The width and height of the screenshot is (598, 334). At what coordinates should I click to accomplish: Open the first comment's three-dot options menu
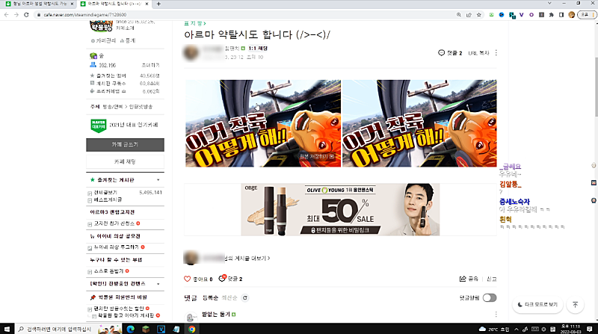coord(496,315)
